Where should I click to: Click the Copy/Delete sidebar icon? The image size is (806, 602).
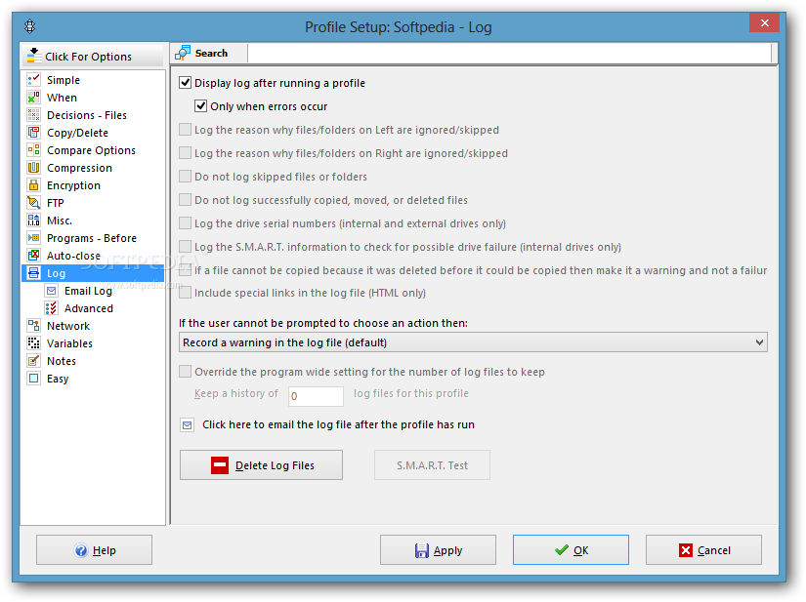(33, 133)
